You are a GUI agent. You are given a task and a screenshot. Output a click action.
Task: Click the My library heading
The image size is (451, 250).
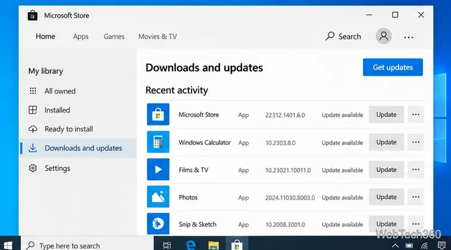pos(46,71)
